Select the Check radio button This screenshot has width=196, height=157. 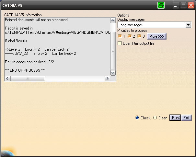pos(137,118)
